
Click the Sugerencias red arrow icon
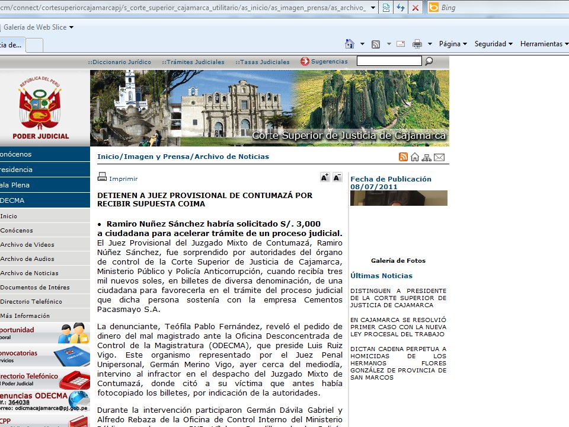pos(305,61)
